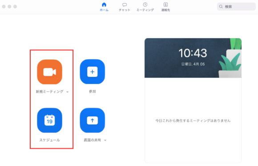Viewport: 258px width, 166px height.
Task: Open the Schedule calendar icon
Action: pyautogui.click(x=49, y=120)
